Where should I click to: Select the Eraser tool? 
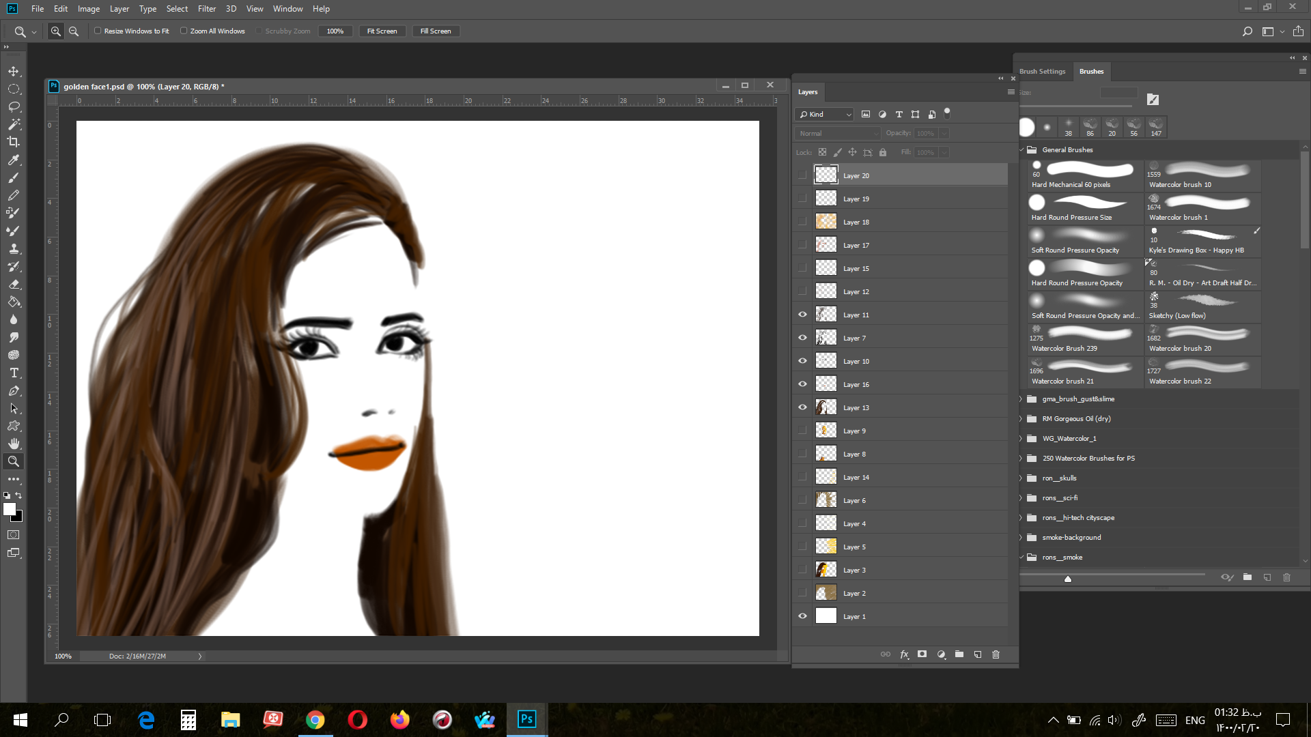click(14, 284)
